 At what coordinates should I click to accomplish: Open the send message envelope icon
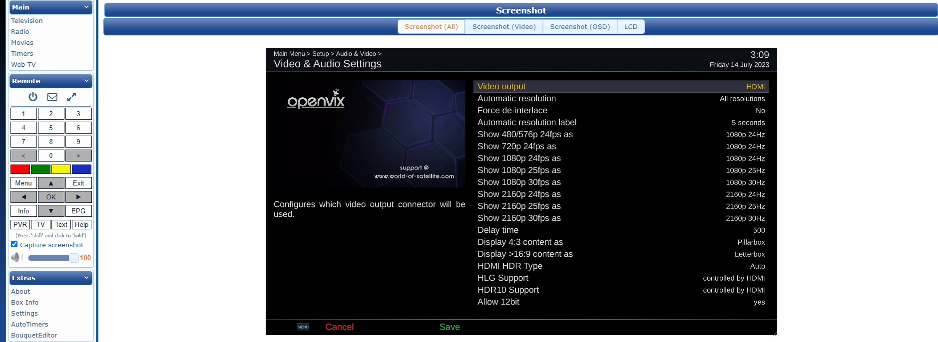[x=52, y=97]
